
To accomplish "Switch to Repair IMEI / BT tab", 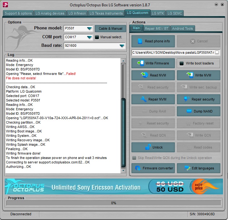I will (x=157, y=28).
